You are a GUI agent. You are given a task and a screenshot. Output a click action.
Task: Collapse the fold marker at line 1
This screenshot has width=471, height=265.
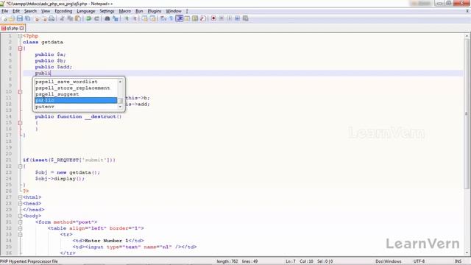point(20,36)
